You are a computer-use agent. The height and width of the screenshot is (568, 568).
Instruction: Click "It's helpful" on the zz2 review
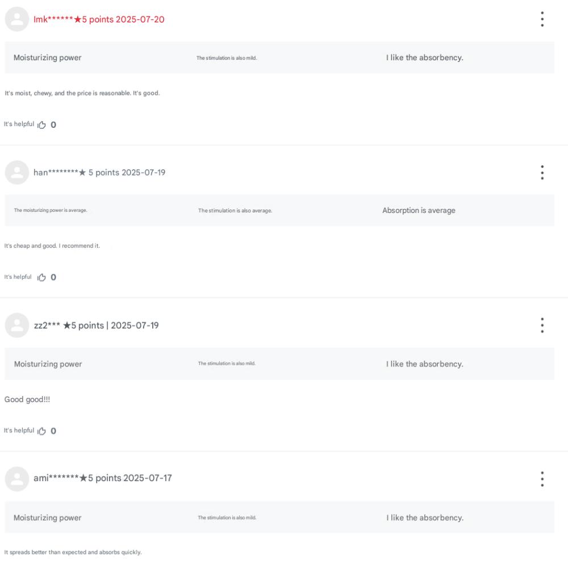point(19,431)
